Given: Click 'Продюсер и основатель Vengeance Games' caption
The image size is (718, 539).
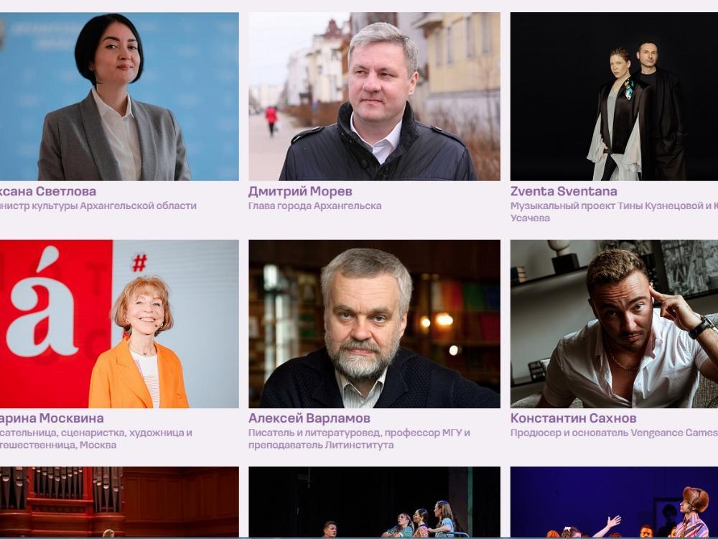Looking at the screenshot, I should coord(614,433).
